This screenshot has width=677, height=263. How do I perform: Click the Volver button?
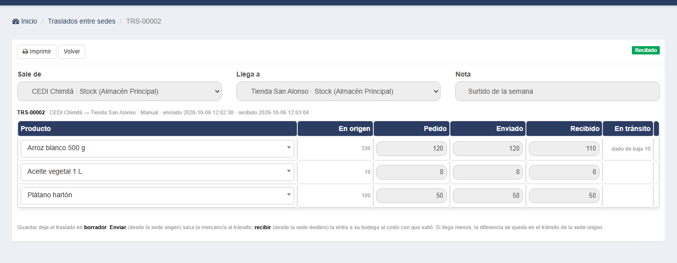tap(72, 52)
